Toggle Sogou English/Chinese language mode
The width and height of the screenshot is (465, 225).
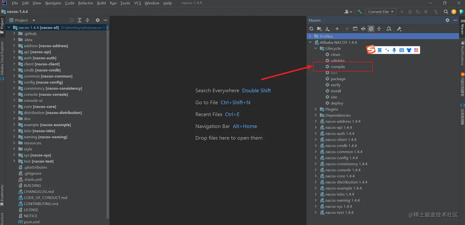click(x=380, y=50)
